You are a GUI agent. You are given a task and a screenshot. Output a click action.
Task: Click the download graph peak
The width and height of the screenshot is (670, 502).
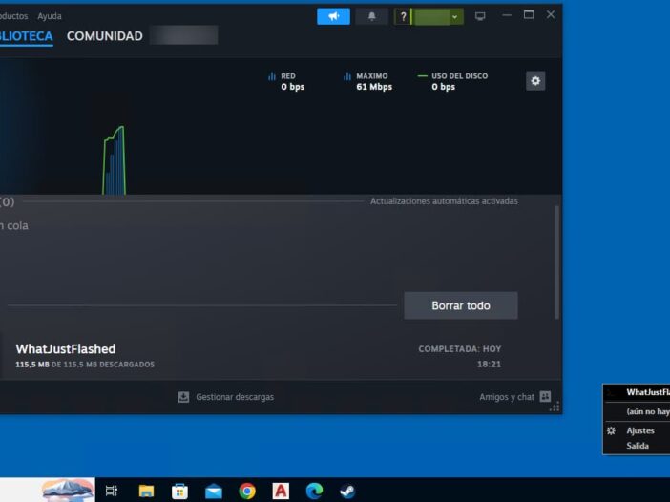120,128
